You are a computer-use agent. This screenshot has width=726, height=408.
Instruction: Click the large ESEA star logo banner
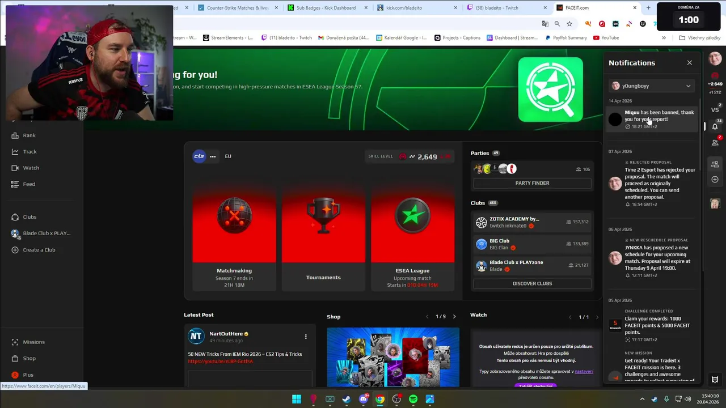550,90
